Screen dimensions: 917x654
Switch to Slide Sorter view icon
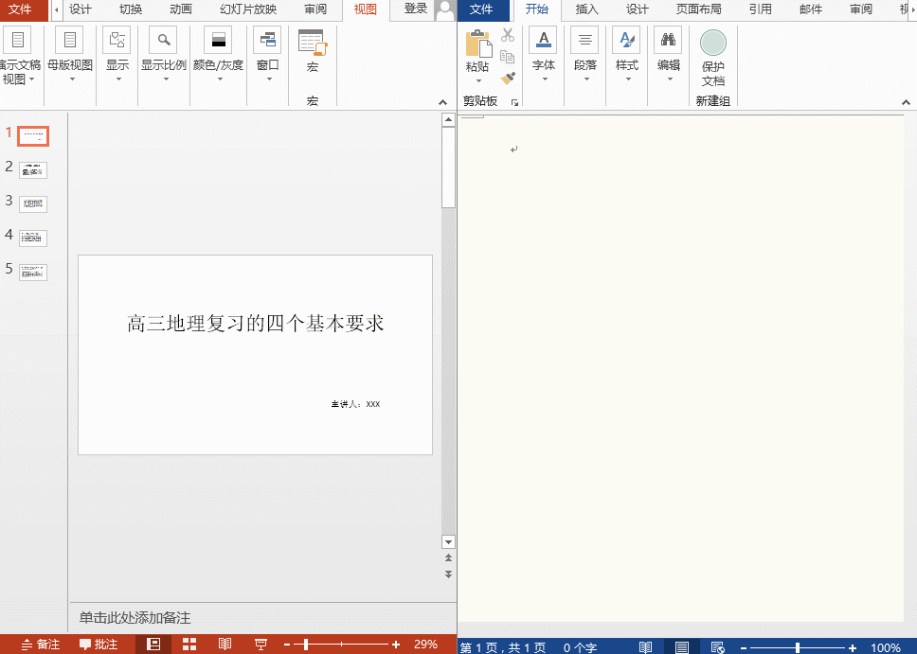[x=189, y=645]
